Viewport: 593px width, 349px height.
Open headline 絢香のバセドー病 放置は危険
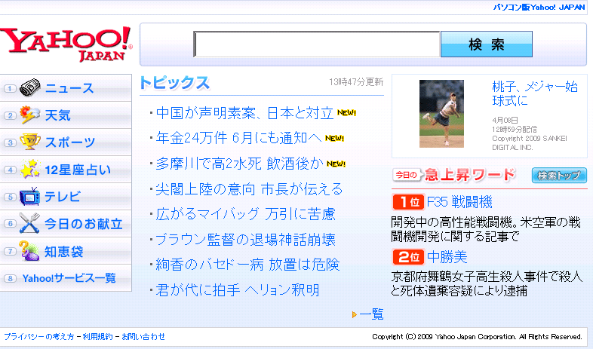tap(247, 265)
